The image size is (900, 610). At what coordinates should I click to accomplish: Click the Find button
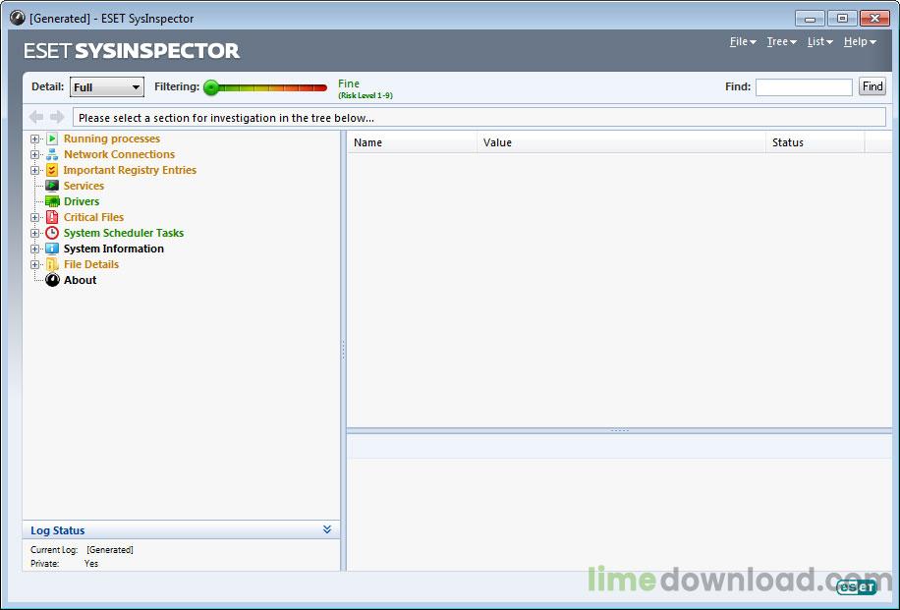coord(872,86)
